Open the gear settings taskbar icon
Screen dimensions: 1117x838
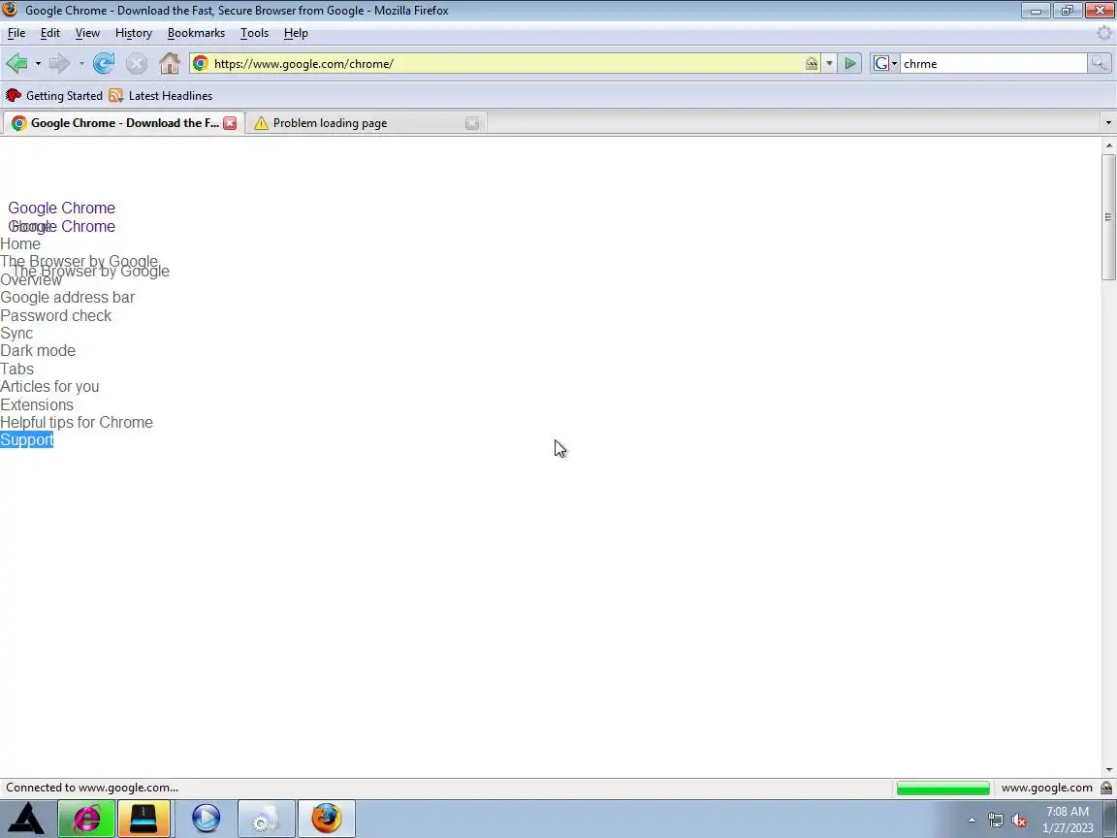[x=266, y=818]
